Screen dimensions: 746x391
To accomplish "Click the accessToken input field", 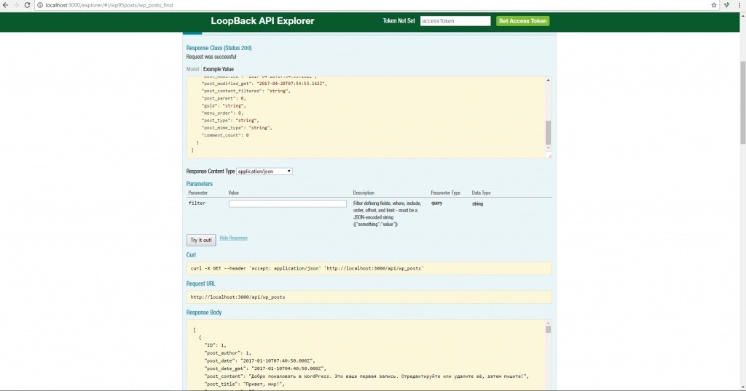I will click(x=455, y=21).
